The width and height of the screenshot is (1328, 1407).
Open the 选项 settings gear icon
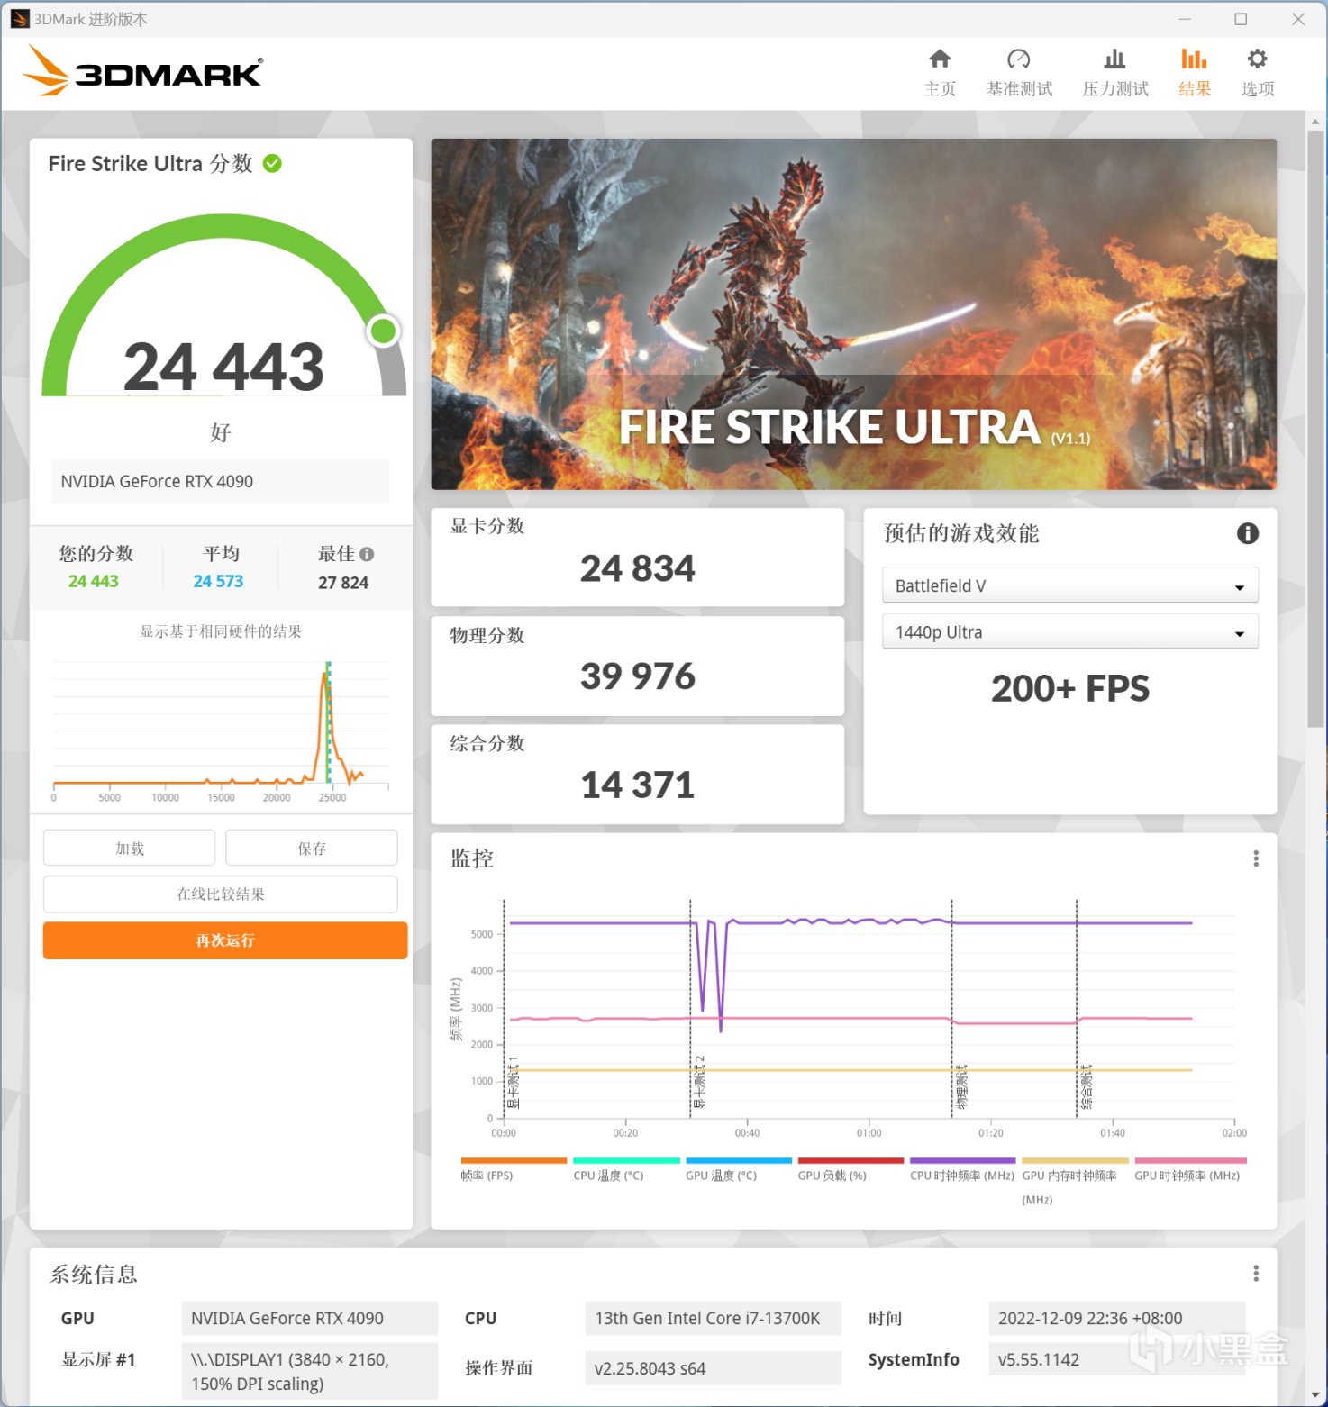(x=1257, y=59)
